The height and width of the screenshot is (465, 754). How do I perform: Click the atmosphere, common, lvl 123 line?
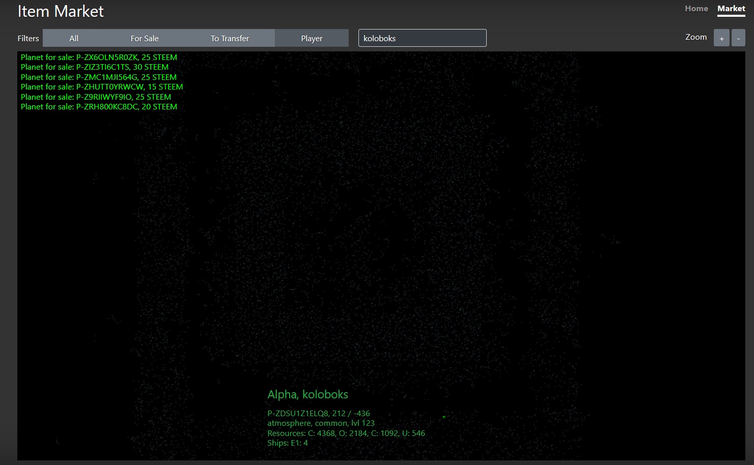tap(321, 423)
